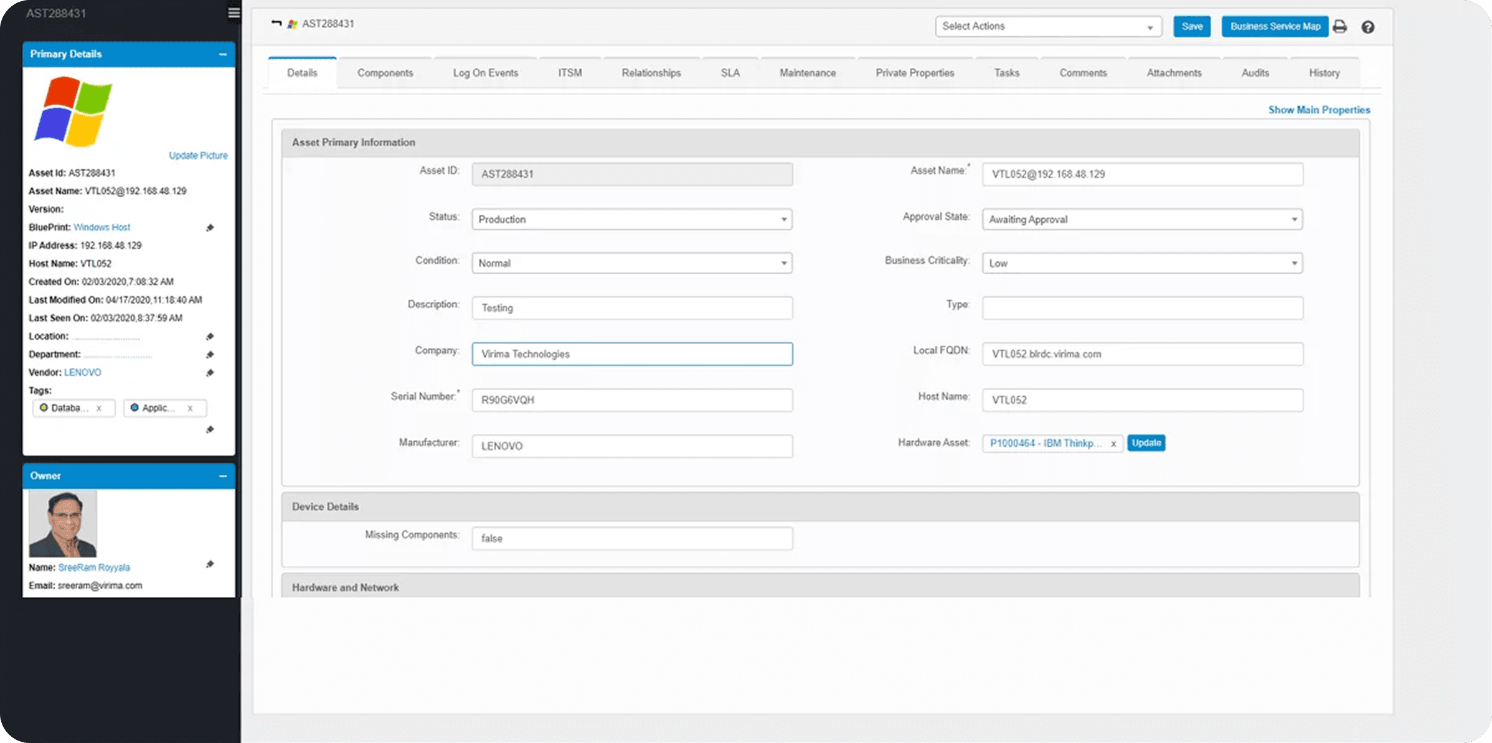The width and height of the screenshot is (1492, 743).
Task: Click the Device Details section header
Action: pyautogui.click(x=820, y=507)
